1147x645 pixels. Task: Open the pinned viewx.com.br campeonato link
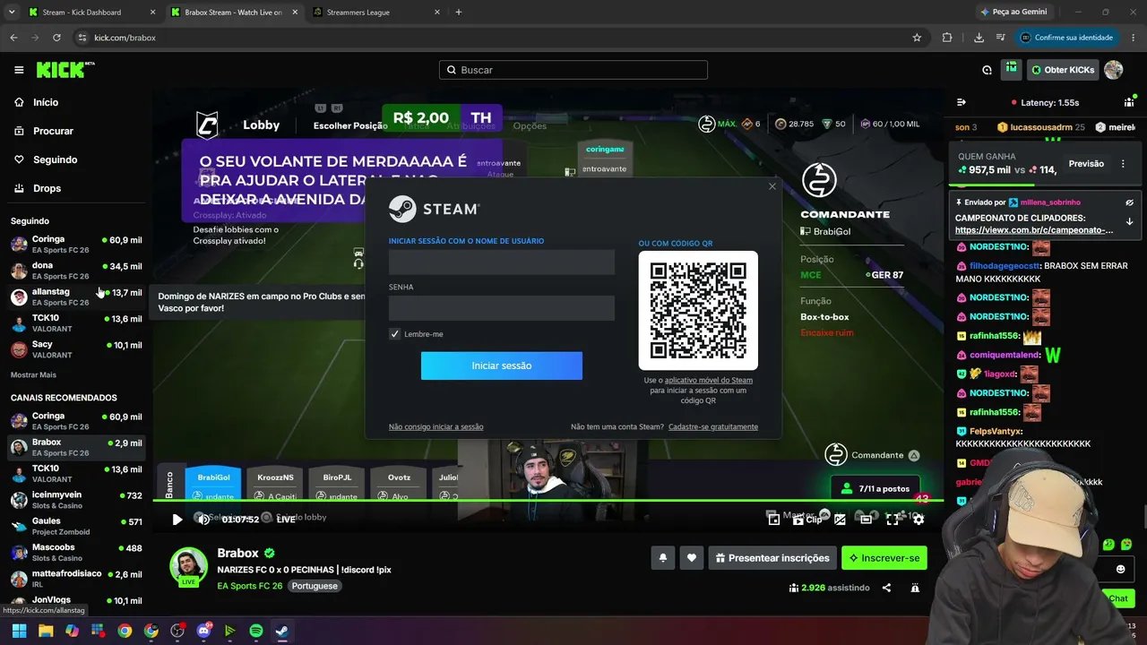tap(1034, 230)
